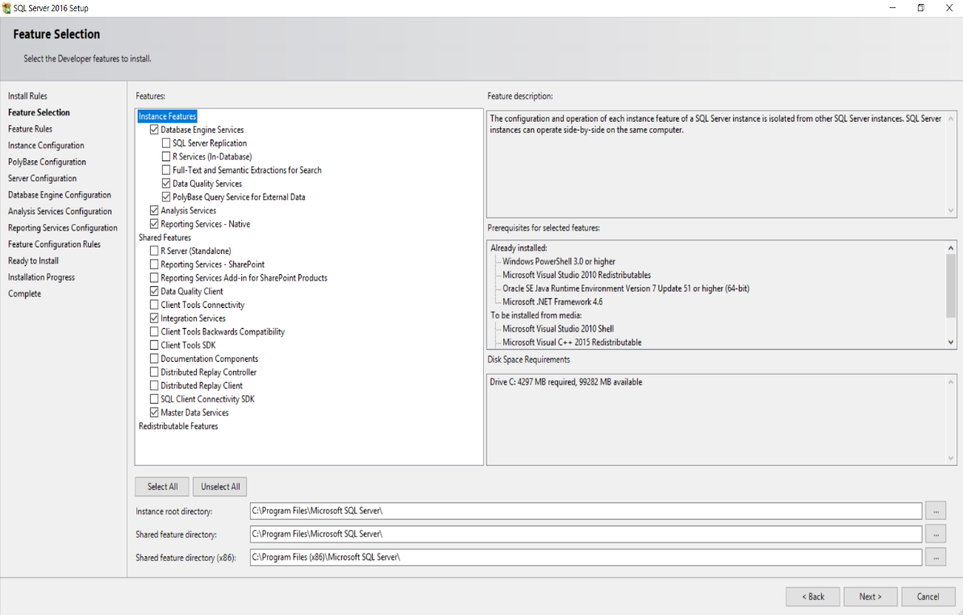The width and height of the screenshot is (963, 615).
Task: Minimize the SQL Server 2016 Setup window
Action: [892, 8]
